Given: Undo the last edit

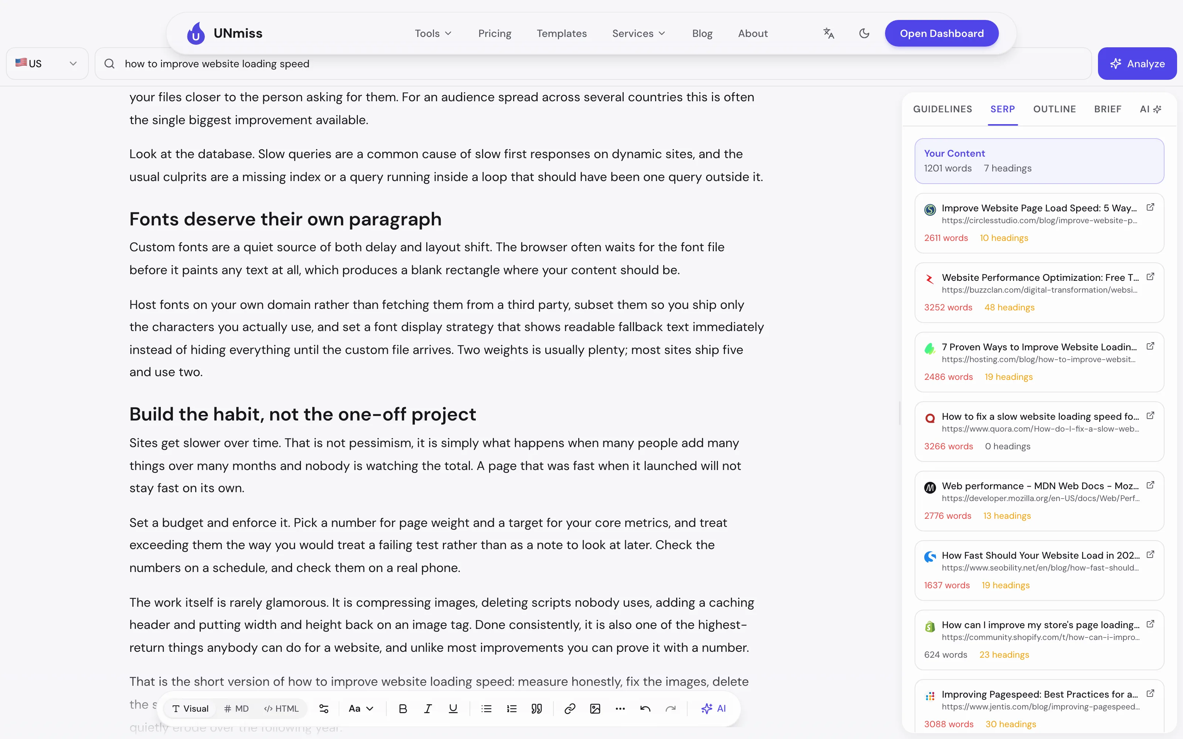Looking at the screenshot, I should (645, 708).
